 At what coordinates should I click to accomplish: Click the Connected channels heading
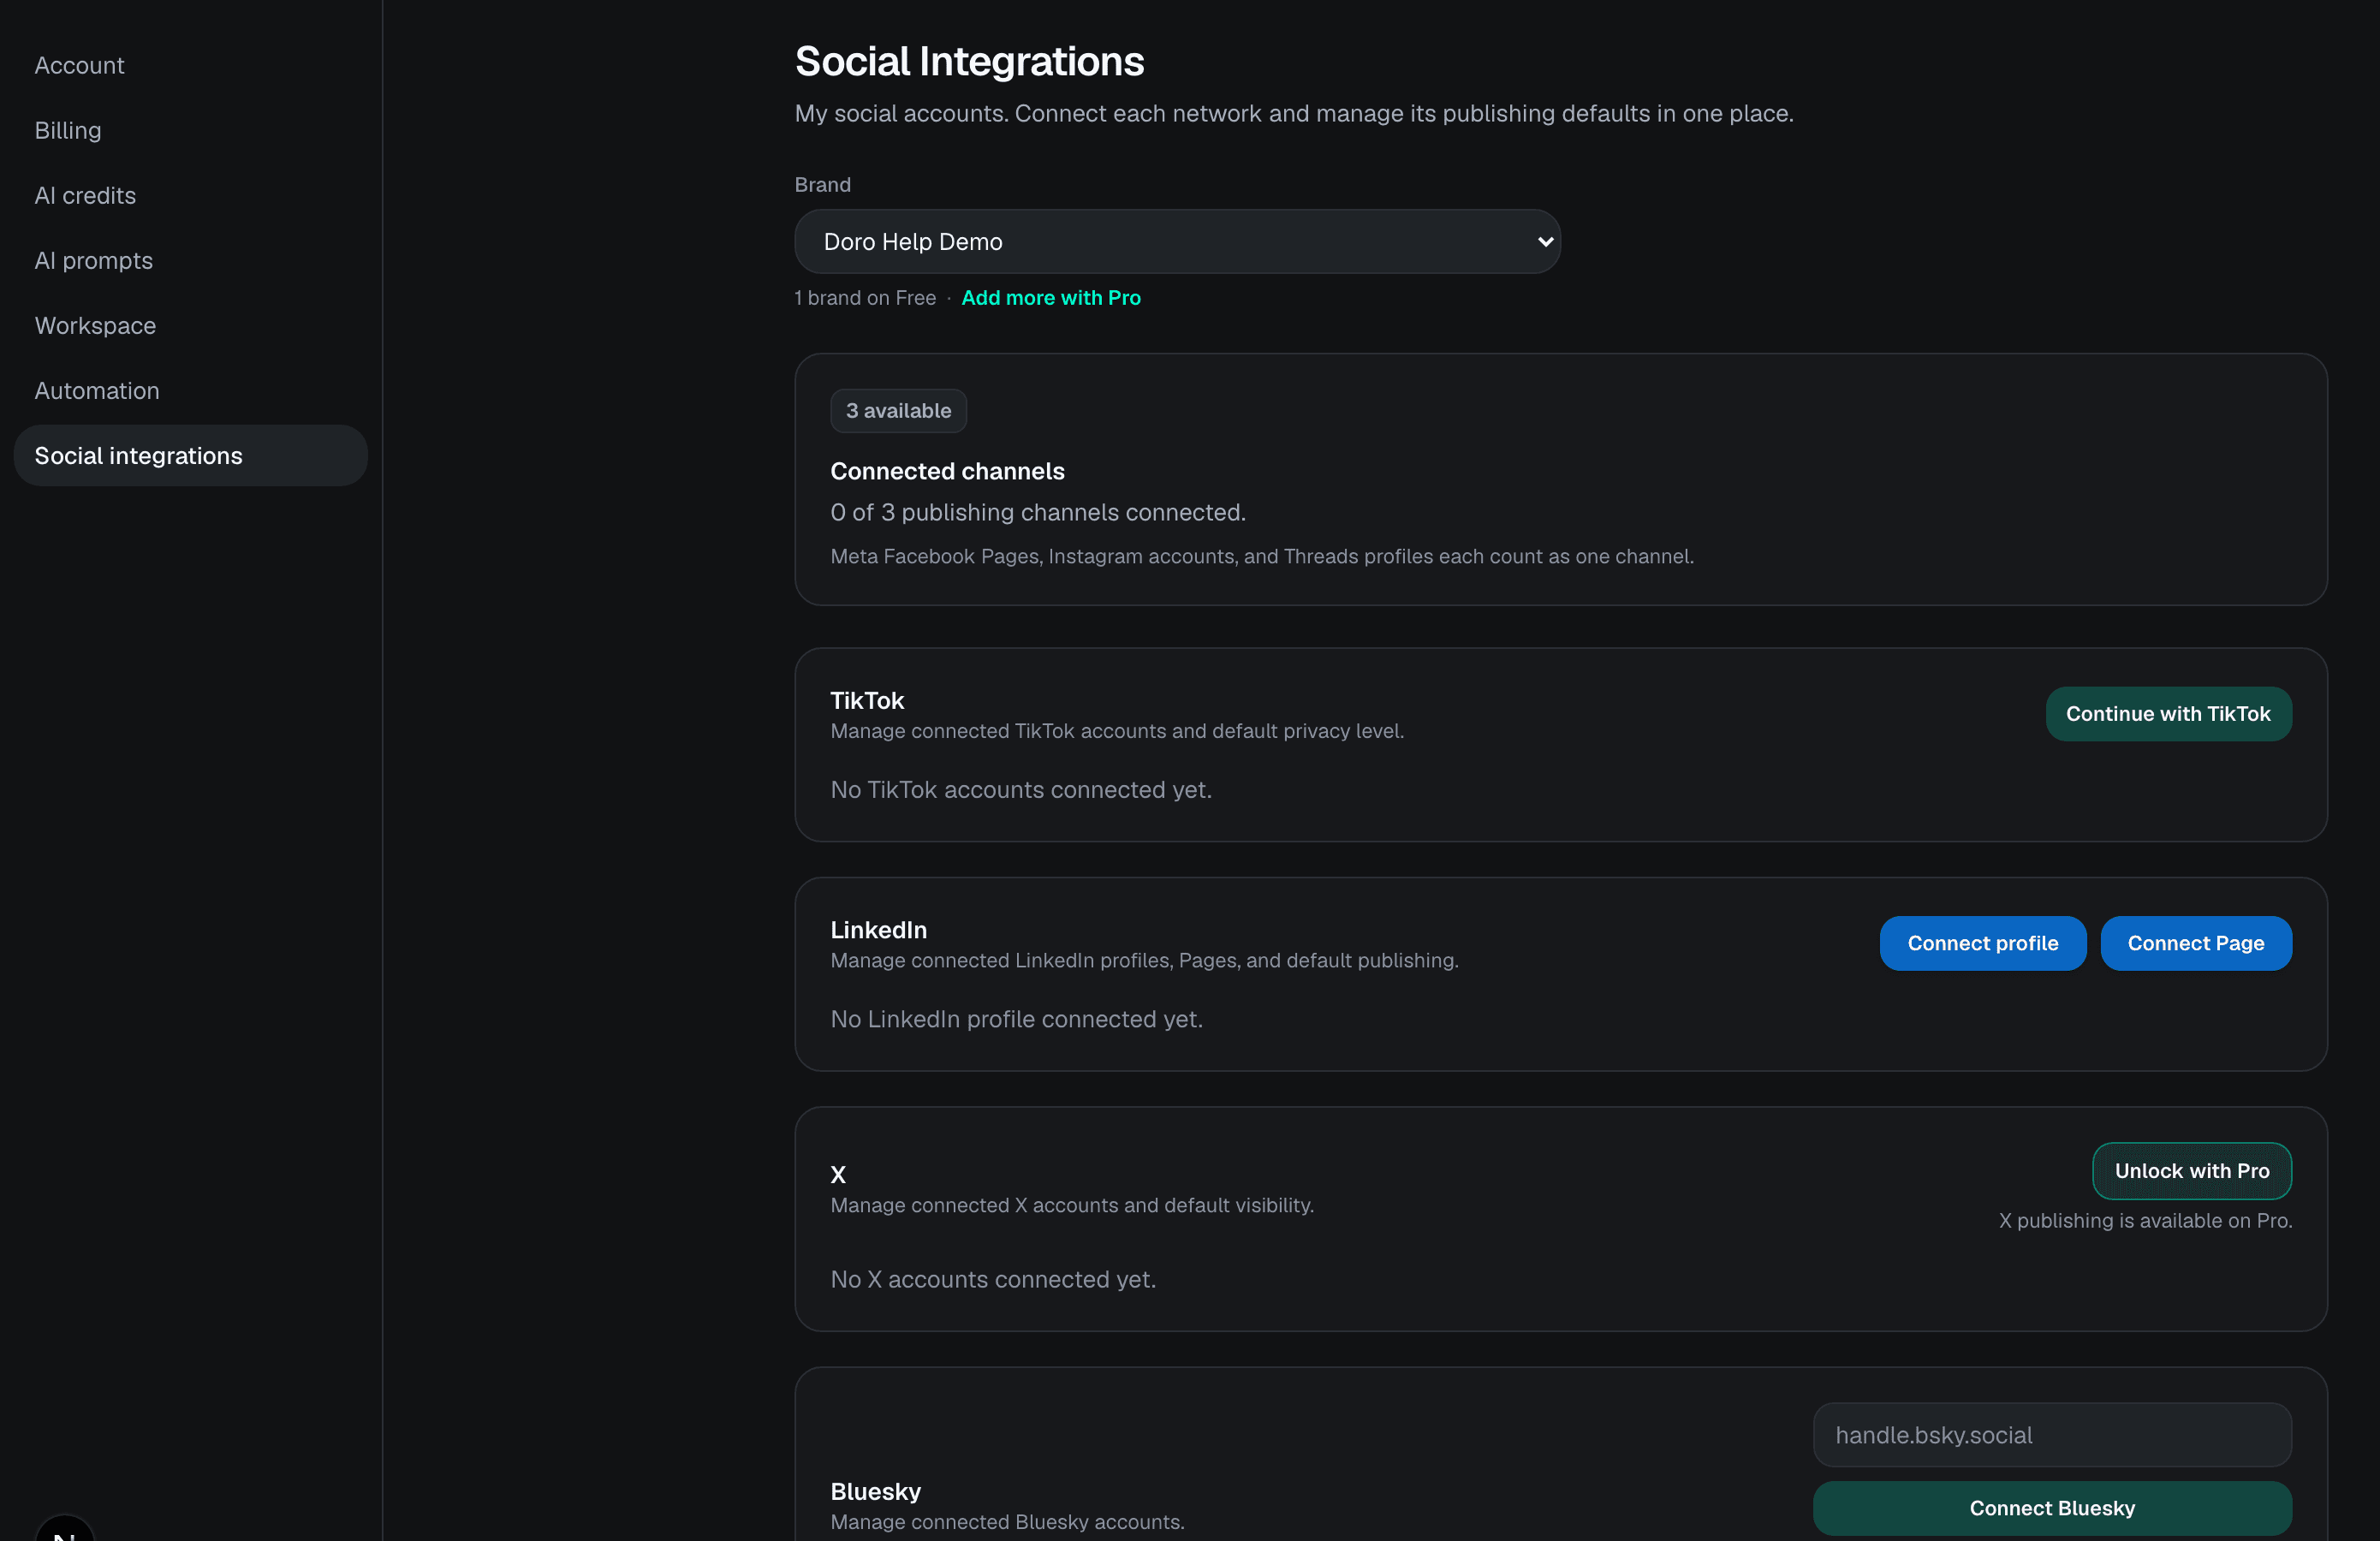point(947,471)
